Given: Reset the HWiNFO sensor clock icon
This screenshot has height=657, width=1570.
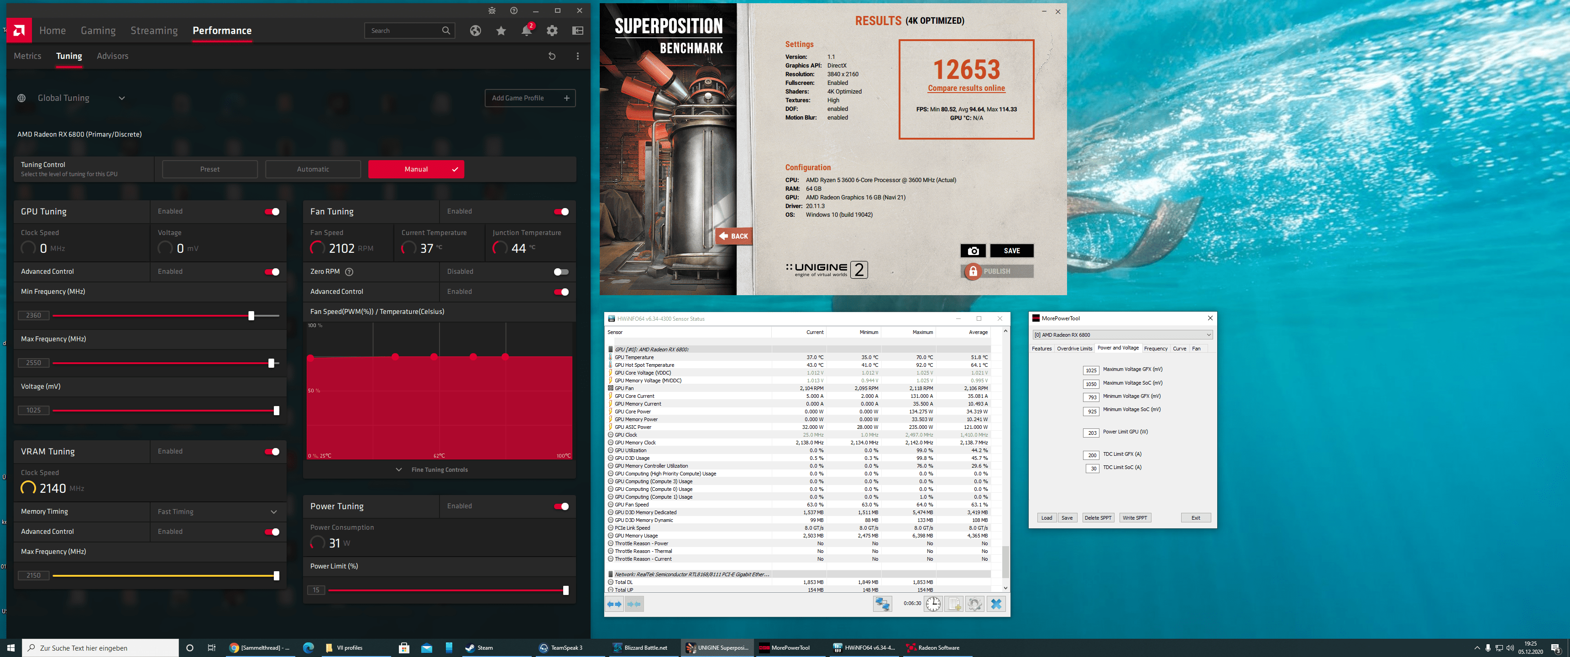Looking at the screenshot, I should pyautogui.click(x=933, y=603).
